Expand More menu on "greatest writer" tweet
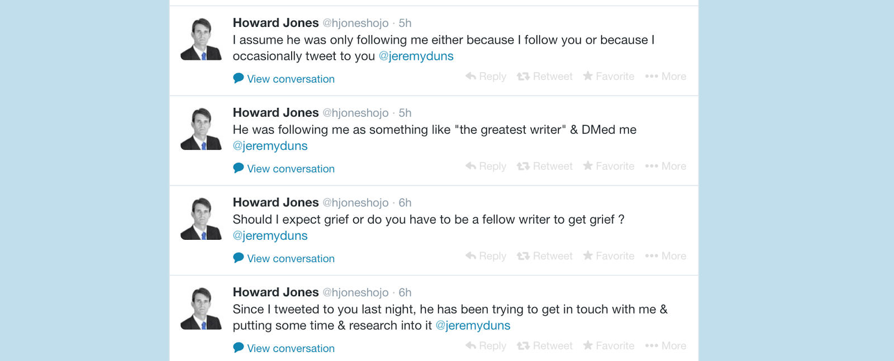This screenshot has height=361, width=894. 665,167
